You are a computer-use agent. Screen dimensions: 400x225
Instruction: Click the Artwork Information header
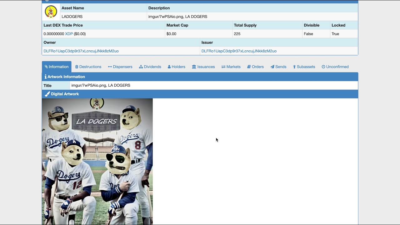point(200,77)
